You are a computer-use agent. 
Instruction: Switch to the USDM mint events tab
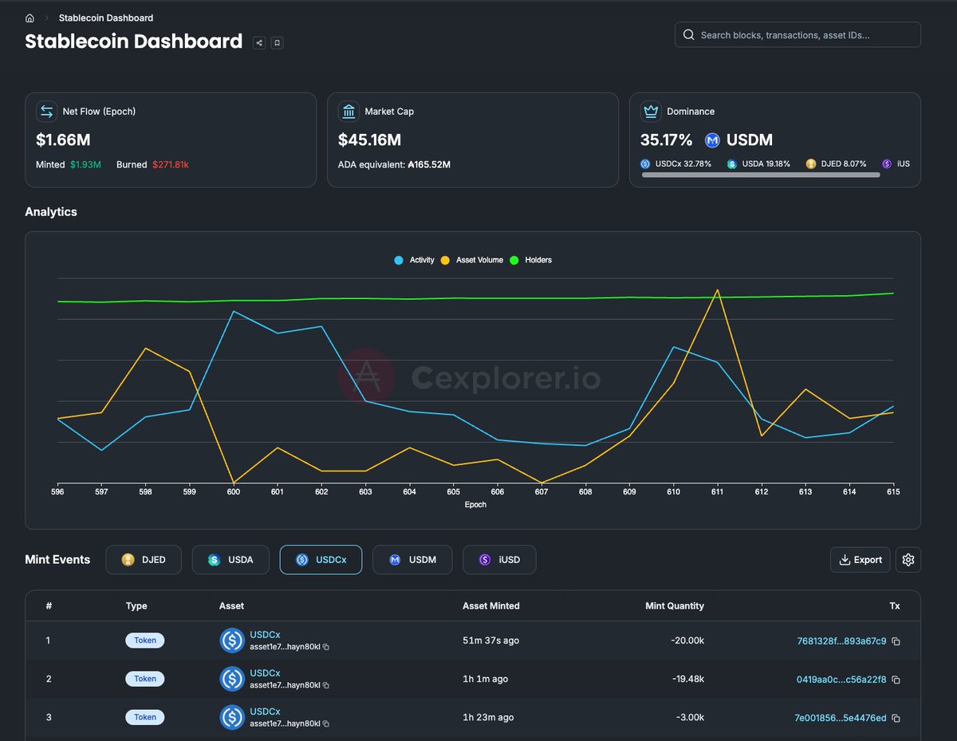412,559
